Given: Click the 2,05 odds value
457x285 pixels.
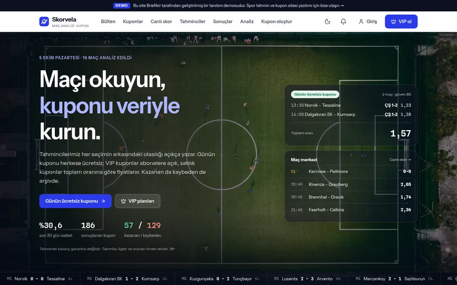Looking at the screenshot, I should click(406, 184).
